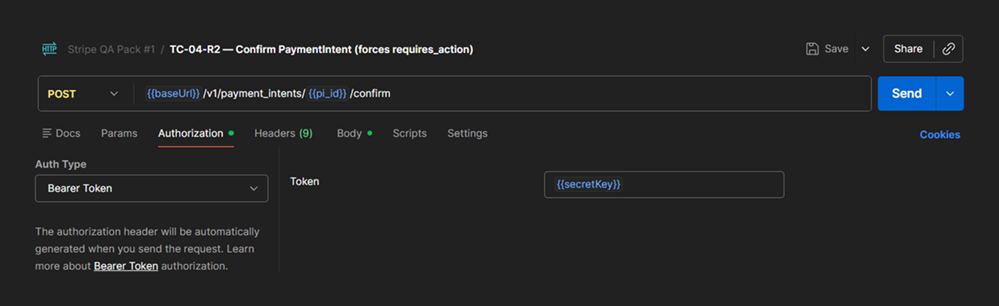Follow the Bearer Token documentation link

tap(126, 265)
